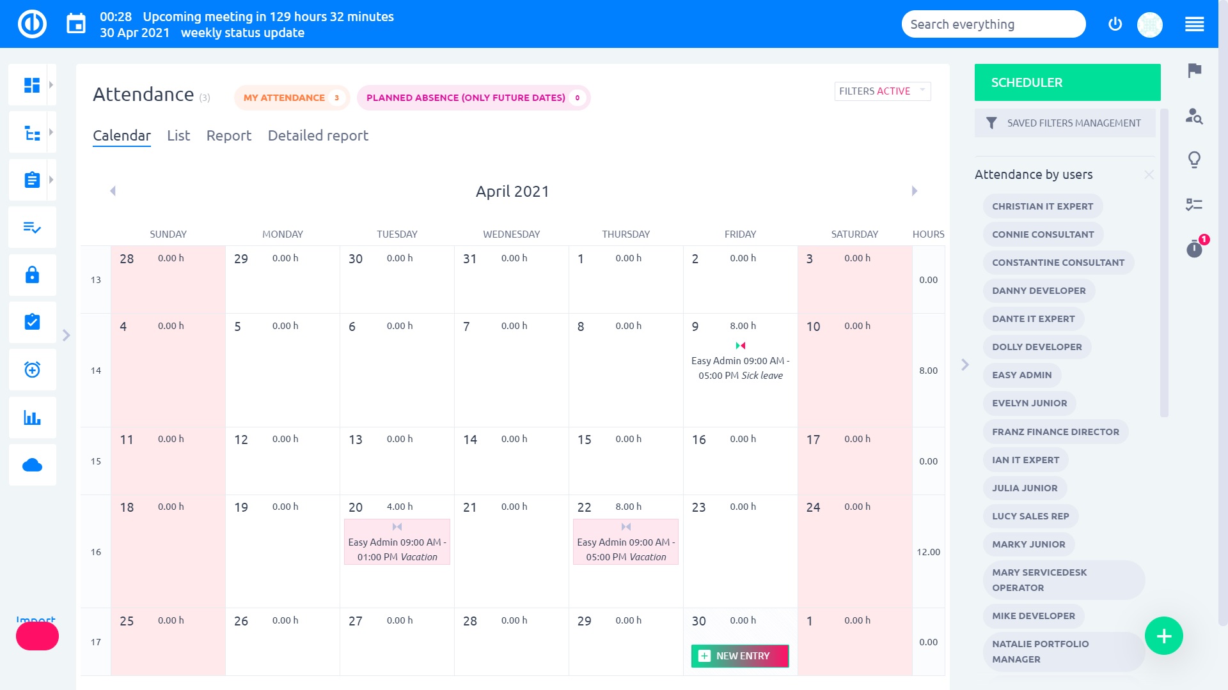The height and width of the screenshot is (690, 1228).
Task: Click the flag icon on right bar
Action: (1194, 70)
